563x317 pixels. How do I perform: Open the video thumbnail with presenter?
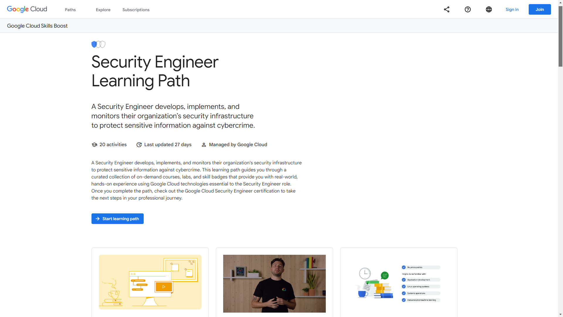coord(274,284)
